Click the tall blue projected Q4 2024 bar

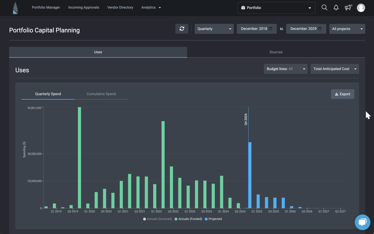pos(250,175)
